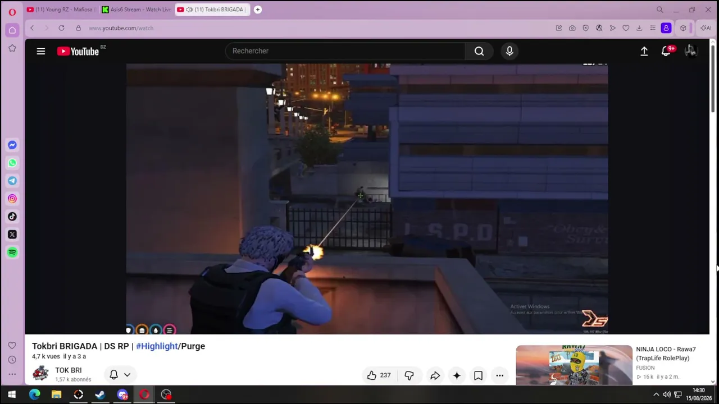Open the Windows Start menu

(x=12, y=394)
